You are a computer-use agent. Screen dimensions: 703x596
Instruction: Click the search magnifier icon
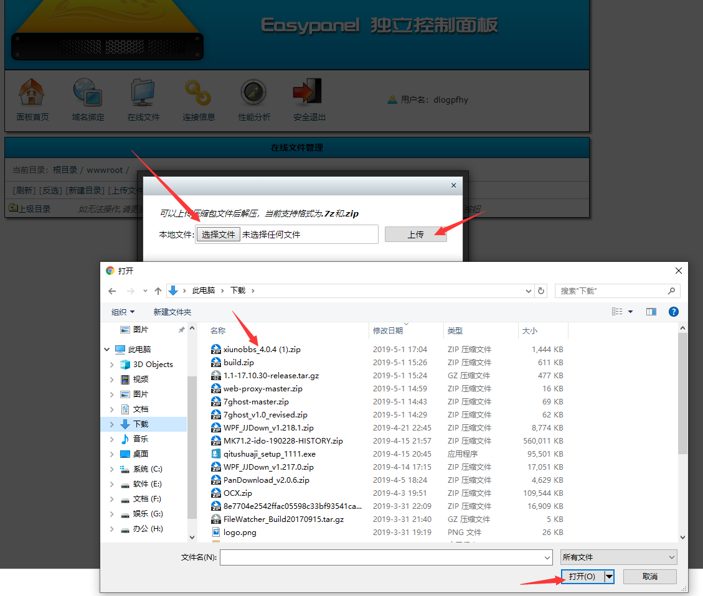coord(671,291)
